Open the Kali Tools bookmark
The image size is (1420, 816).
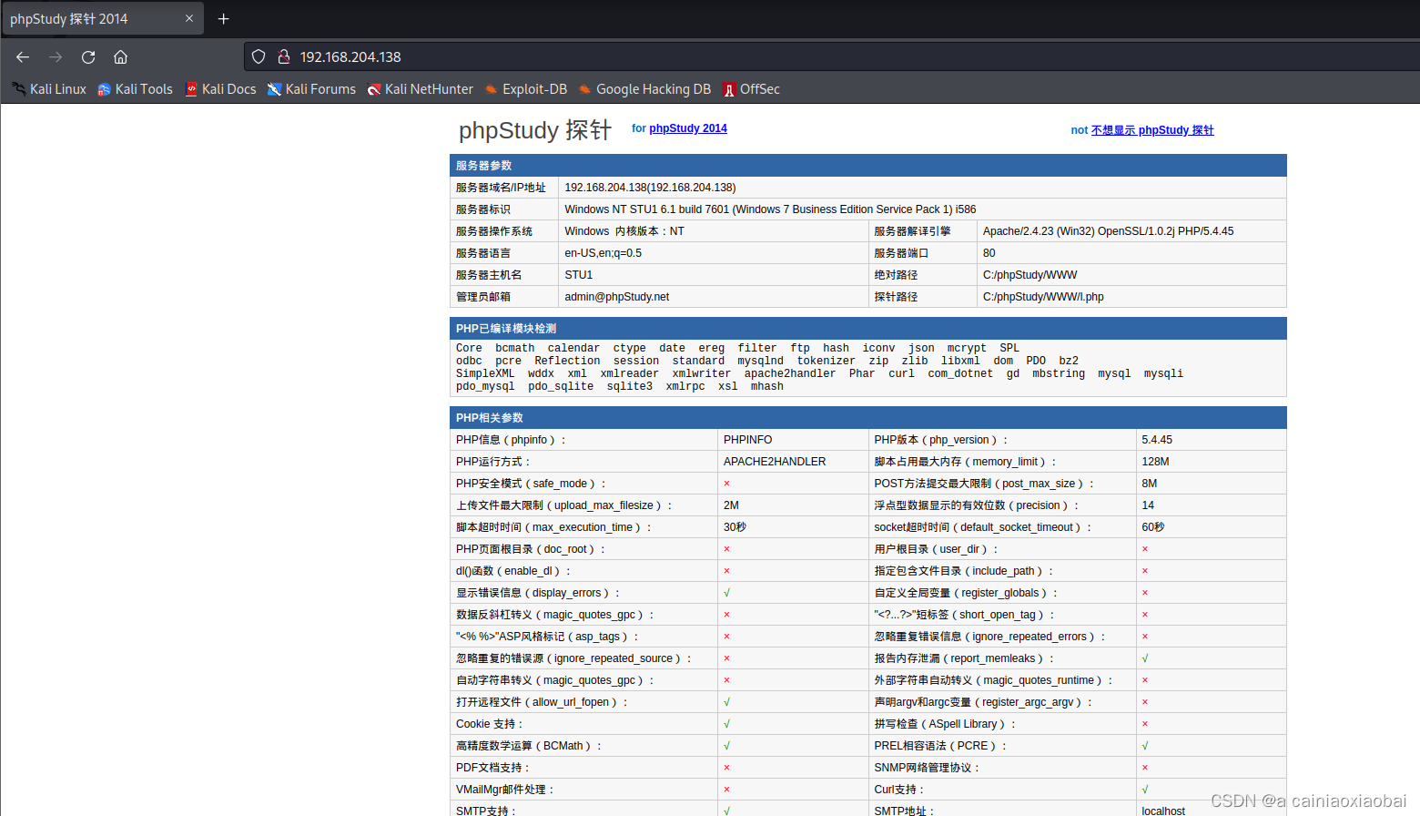pos(135,89)
